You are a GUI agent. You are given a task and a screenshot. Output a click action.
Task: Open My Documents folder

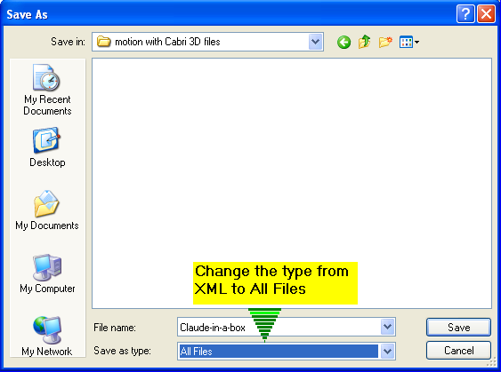pos(47,210)
